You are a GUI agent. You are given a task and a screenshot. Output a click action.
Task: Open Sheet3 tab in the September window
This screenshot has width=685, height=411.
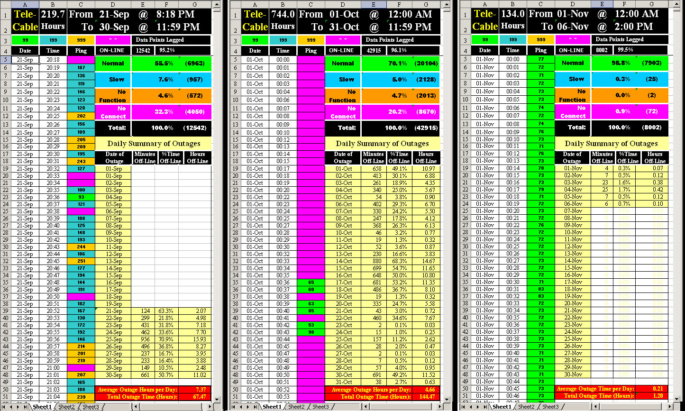[x=91, y=407]
